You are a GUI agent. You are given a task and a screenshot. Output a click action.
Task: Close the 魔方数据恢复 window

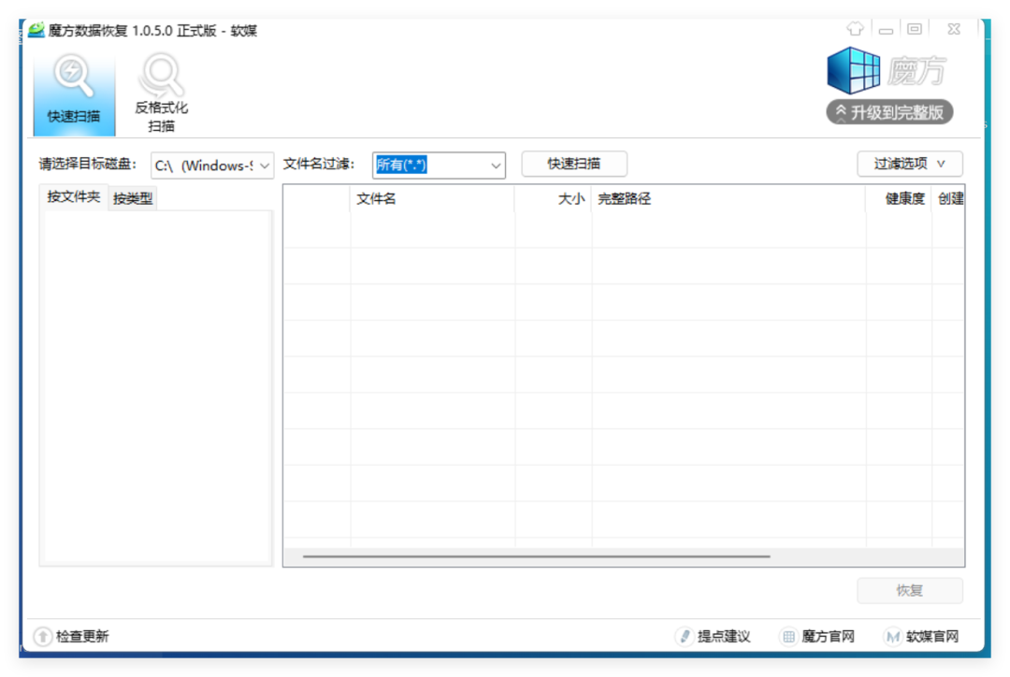[954, 29]
